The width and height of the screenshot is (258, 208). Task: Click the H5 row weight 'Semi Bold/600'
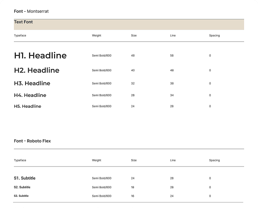pyautogui.click(x=101, y=106)
